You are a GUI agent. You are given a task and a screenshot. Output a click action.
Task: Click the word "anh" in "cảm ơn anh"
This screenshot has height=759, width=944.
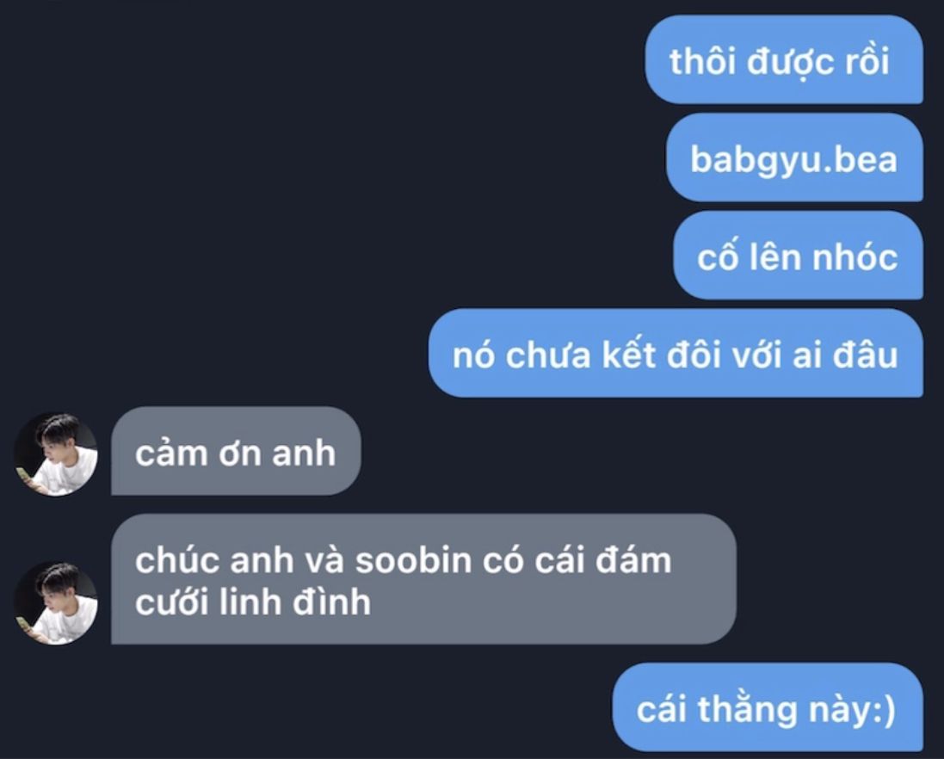304,453
